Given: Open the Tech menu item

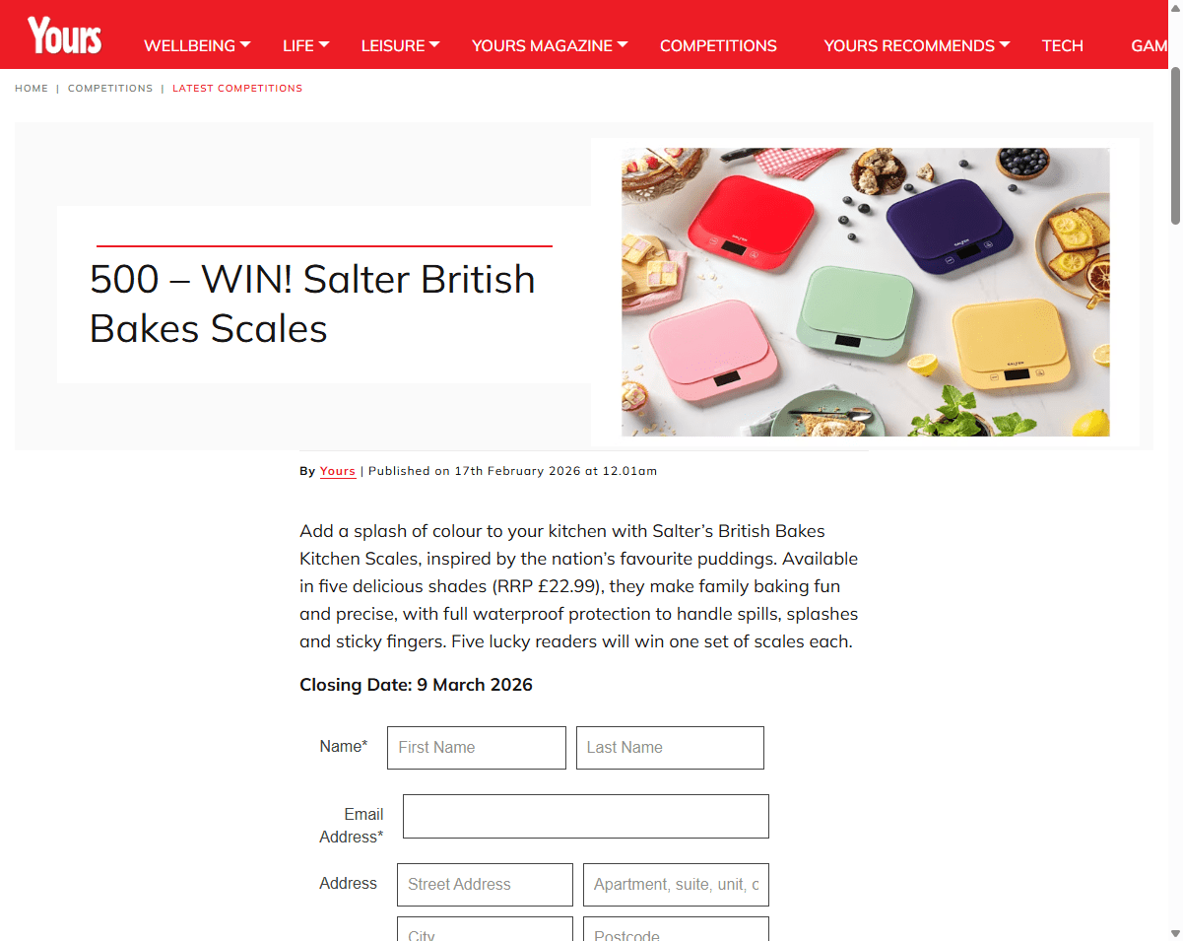Looking at the screenshot, I should (x=1063, y=45).
